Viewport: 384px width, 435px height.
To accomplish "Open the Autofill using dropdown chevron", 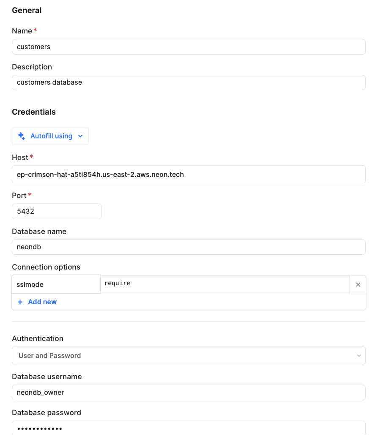I will [x=80, y=136].
